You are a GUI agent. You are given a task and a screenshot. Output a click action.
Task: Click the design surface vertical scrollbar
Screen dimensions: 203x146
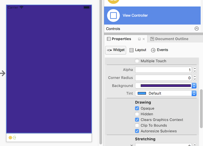(x=101, y=72)
